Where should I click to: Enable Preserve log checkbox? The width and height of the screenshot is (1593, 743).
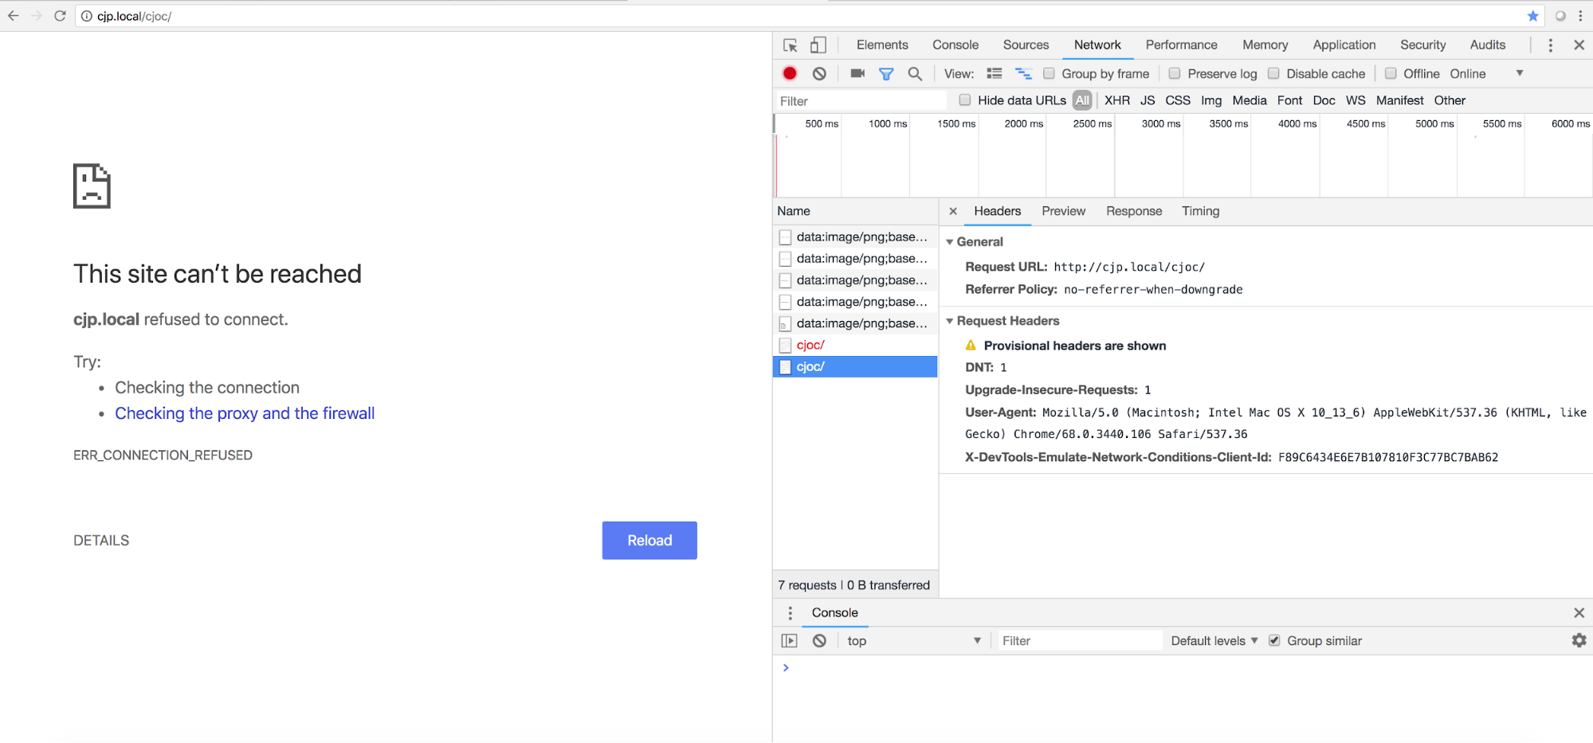point(1175,73)
